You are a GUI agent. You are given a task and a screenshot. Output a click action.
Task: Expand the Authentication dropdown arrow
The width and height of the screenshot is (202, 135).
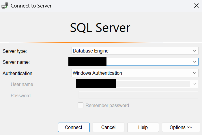click(x=194, y=73)
